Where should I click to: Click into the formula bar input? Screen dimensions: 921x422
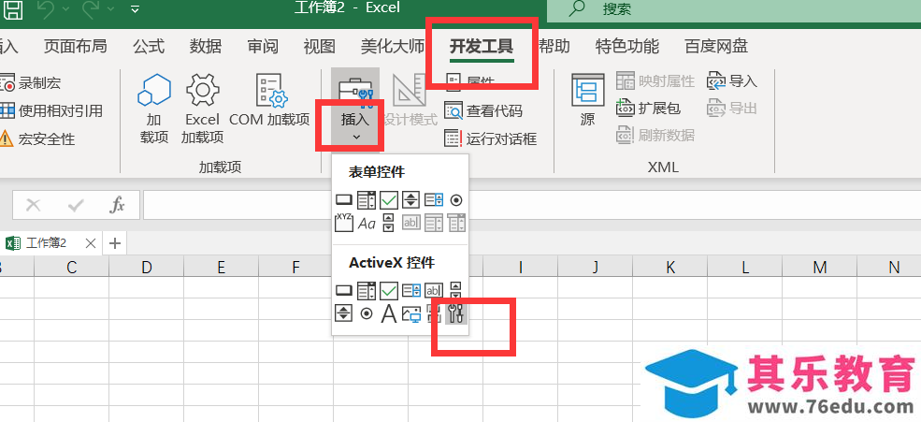532,205
